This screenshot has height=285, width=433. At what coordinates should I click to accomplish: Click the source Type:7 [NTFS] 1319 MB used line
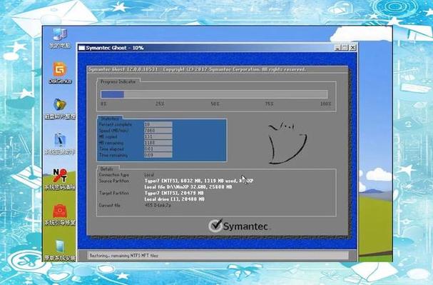pyautogui.click(x=199, y=181)
